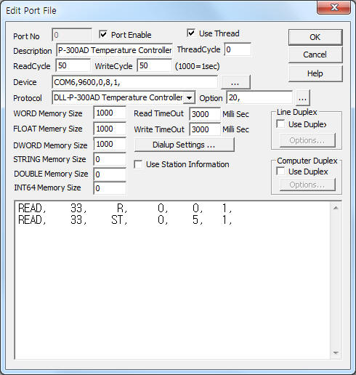Click the WORD Memory Size field
The width and height of the screenshot is (356, 375).
click(x=110, y=113)
